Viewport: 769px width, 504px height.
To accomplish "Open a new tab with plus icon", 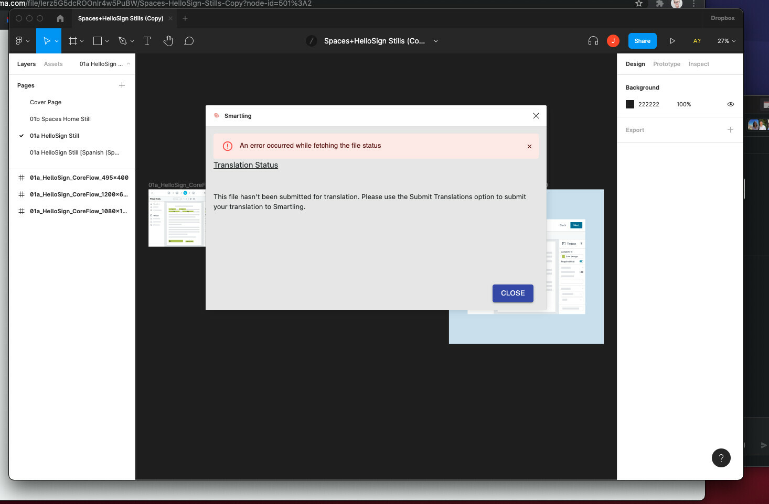I will tap(185, 18).
